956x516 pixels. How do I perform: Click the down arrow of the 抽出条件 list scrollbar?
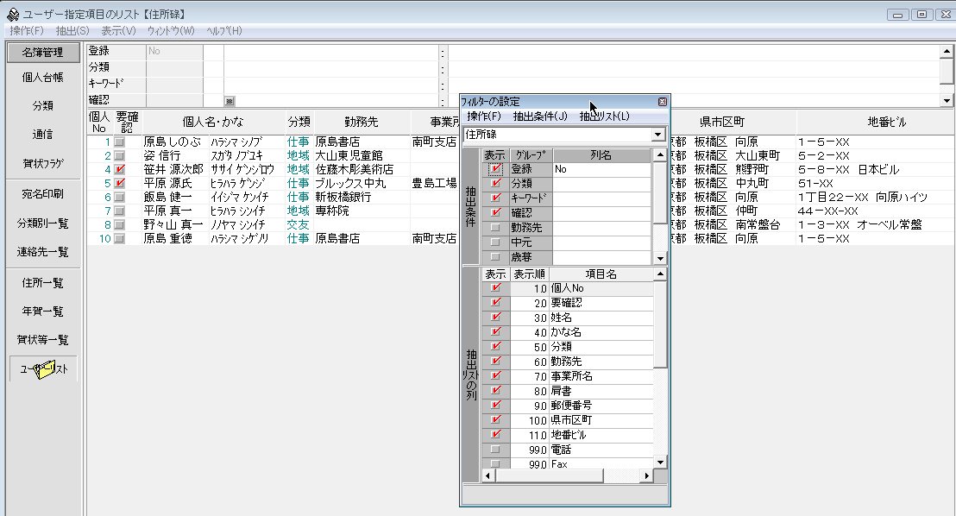(x=660, y=258)
